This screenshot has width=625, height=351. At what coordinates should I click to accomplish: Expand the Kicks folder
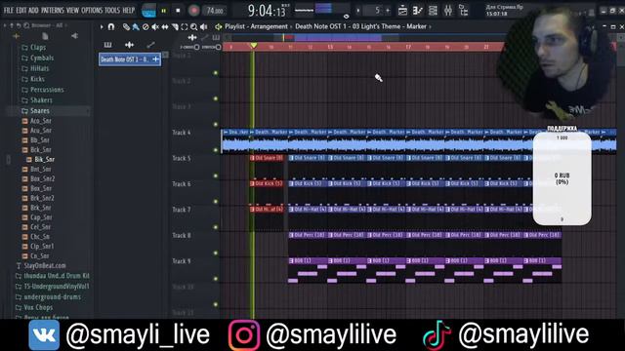click(32, 79)
